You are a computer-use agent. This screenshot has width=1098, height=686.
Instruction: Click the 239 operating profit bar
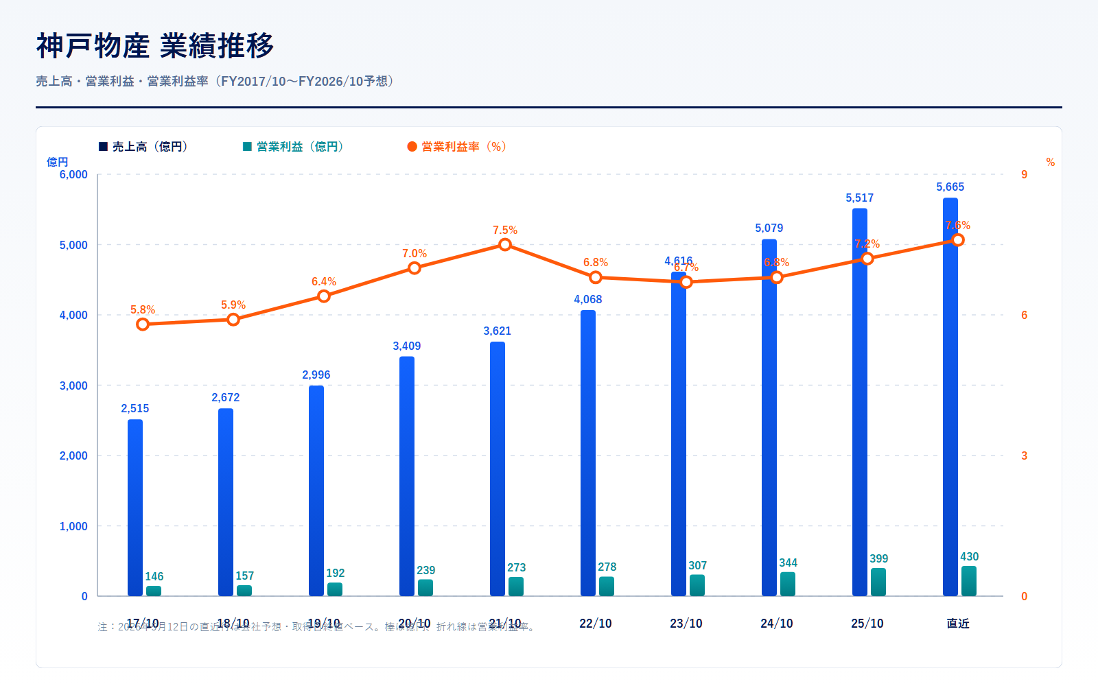coord(425,588)
